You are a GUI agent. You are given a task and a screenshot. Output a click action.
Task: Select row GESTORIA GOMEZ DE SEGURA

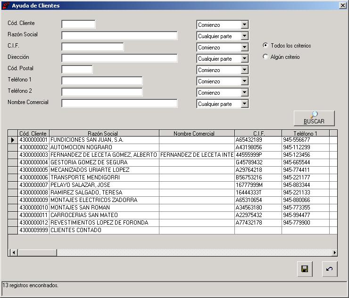point(173,162)
